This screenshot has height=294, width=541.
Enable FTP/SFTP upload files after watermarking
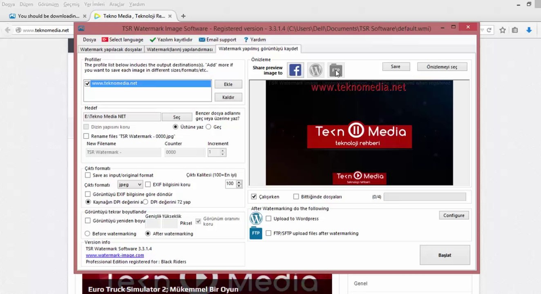tap(268, 234)
